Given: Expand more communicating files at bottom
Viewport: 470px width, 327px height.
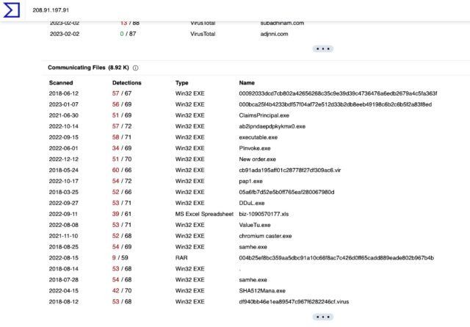Looking at the screenshot, I should click(x=322, y=317).
